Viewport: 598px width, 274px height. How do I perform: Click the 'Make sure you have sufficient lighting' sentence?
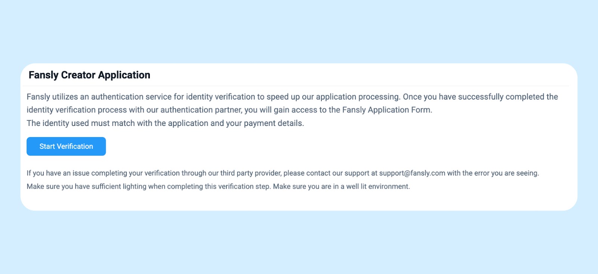pyautogui.click(x=149, y=186)
